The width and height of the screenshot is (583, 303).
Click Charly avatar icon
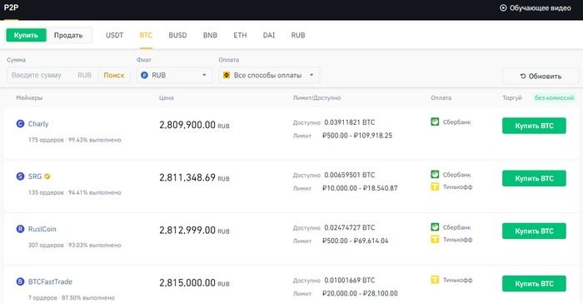point(21,124)
